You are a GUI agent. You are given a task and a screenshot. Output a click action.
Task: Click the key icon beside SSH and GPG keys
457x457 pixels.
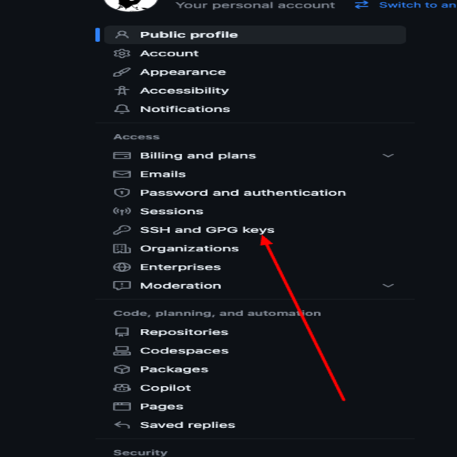[x=122, y=230]
